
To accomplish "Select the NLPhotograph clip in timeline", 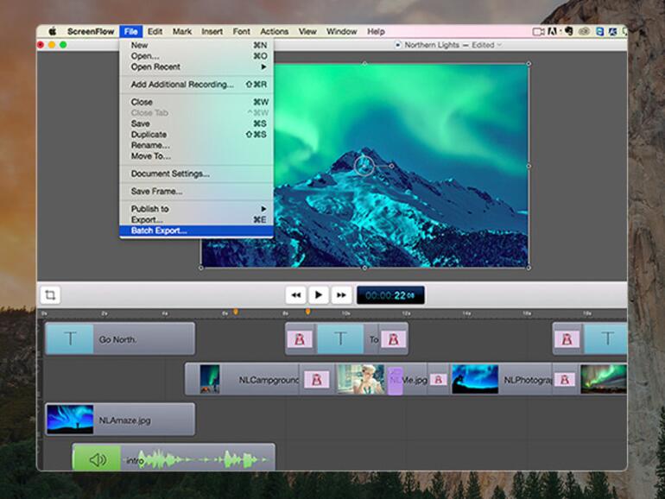I will tap(502, 380).
